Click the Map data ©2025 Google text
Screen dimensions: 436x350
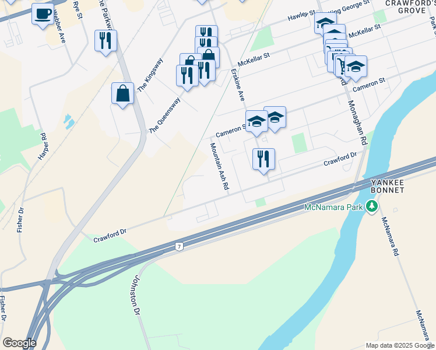pos(400,346)
